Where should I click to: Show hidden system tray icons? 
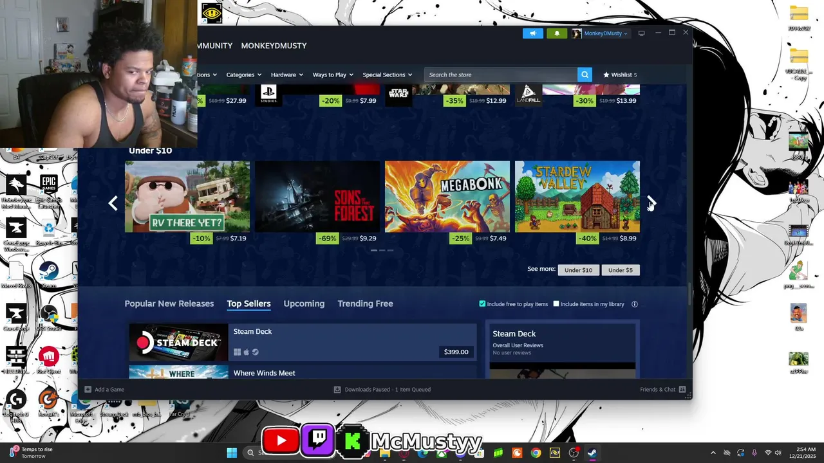pyautogui.click(x=713, y=453)
